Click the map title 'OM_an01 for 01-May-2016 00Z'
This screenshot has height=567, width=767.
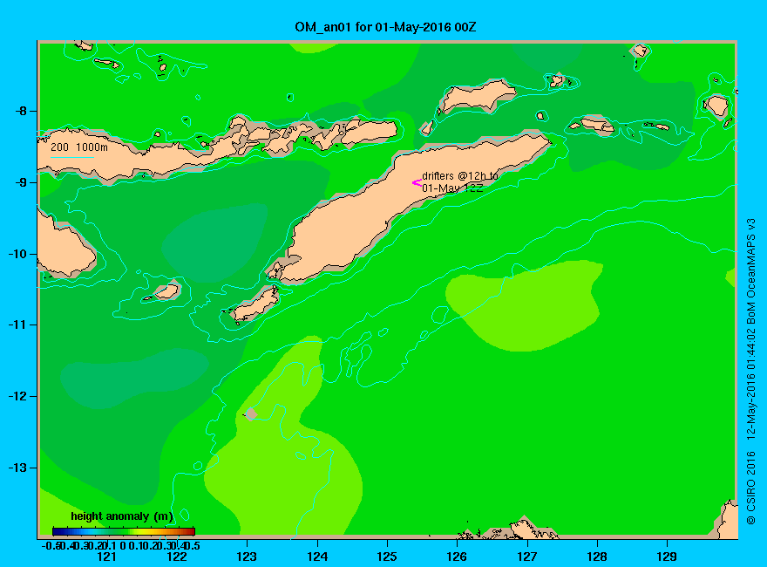[x=385, y=27]
